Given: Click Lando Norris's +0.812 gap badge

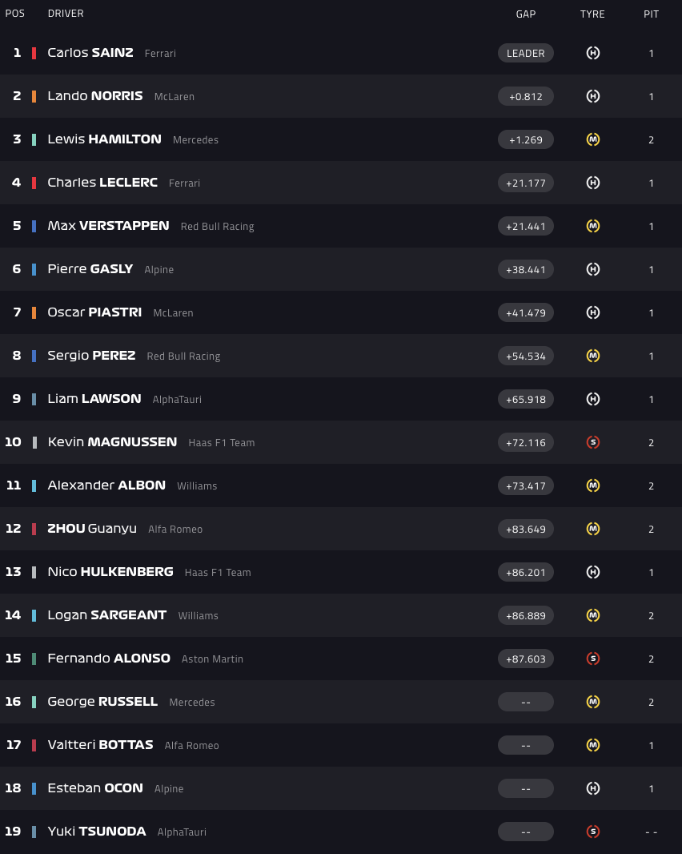Looking at the screenshot, I should (x=526, y=96).
